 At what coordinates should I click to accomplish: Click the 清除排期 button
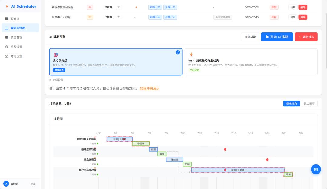coord(250,37)
